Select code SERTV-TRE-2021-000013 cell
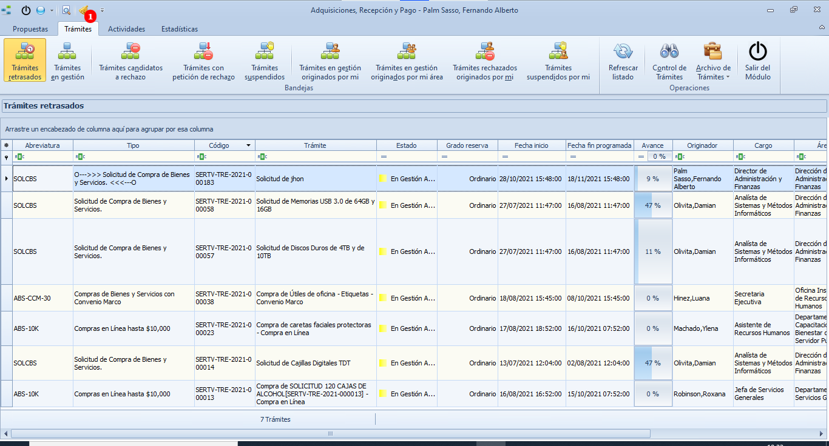Viewport: 829px width, 446px height. (x=225, y=394)
